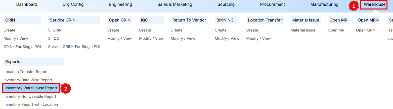Click the Reports section header
This screenshot has height=109, width=393.
click(13, 62)
